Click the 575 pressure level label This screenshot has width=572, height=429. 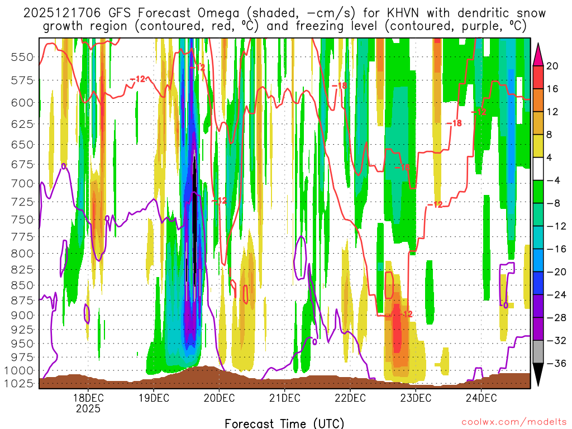click(x=22, y=80)
